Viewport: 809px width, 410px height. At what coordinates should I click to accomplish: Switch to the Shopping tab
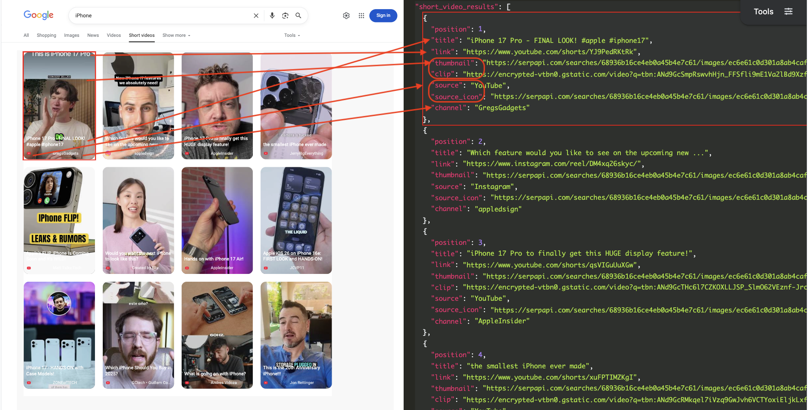click(x=46, y=36)
